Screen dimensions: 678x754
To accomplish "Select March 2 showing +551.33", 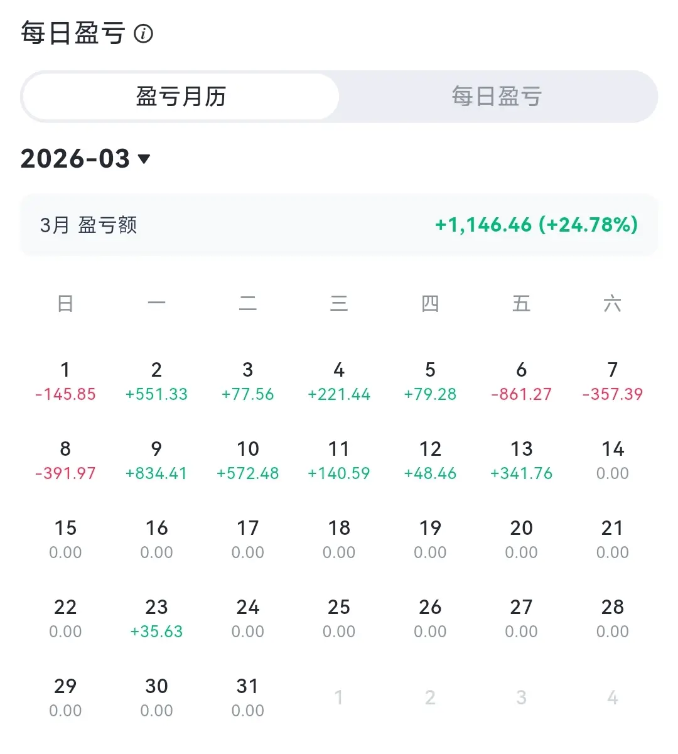I will 156,382.
